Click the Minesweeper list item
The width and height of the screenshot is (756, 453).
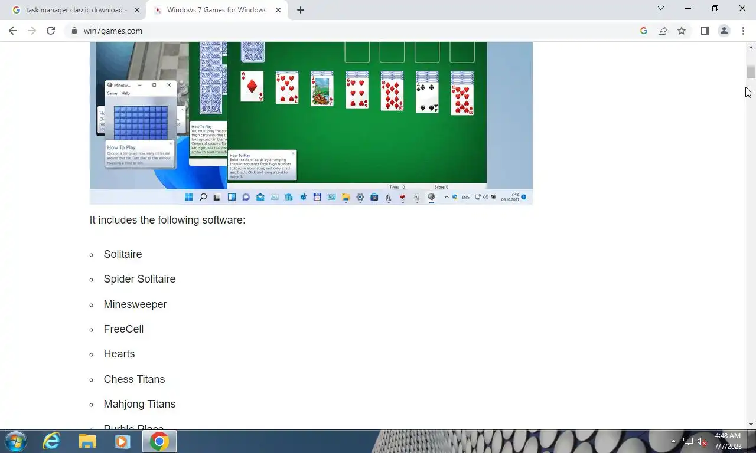coord(135,304)
